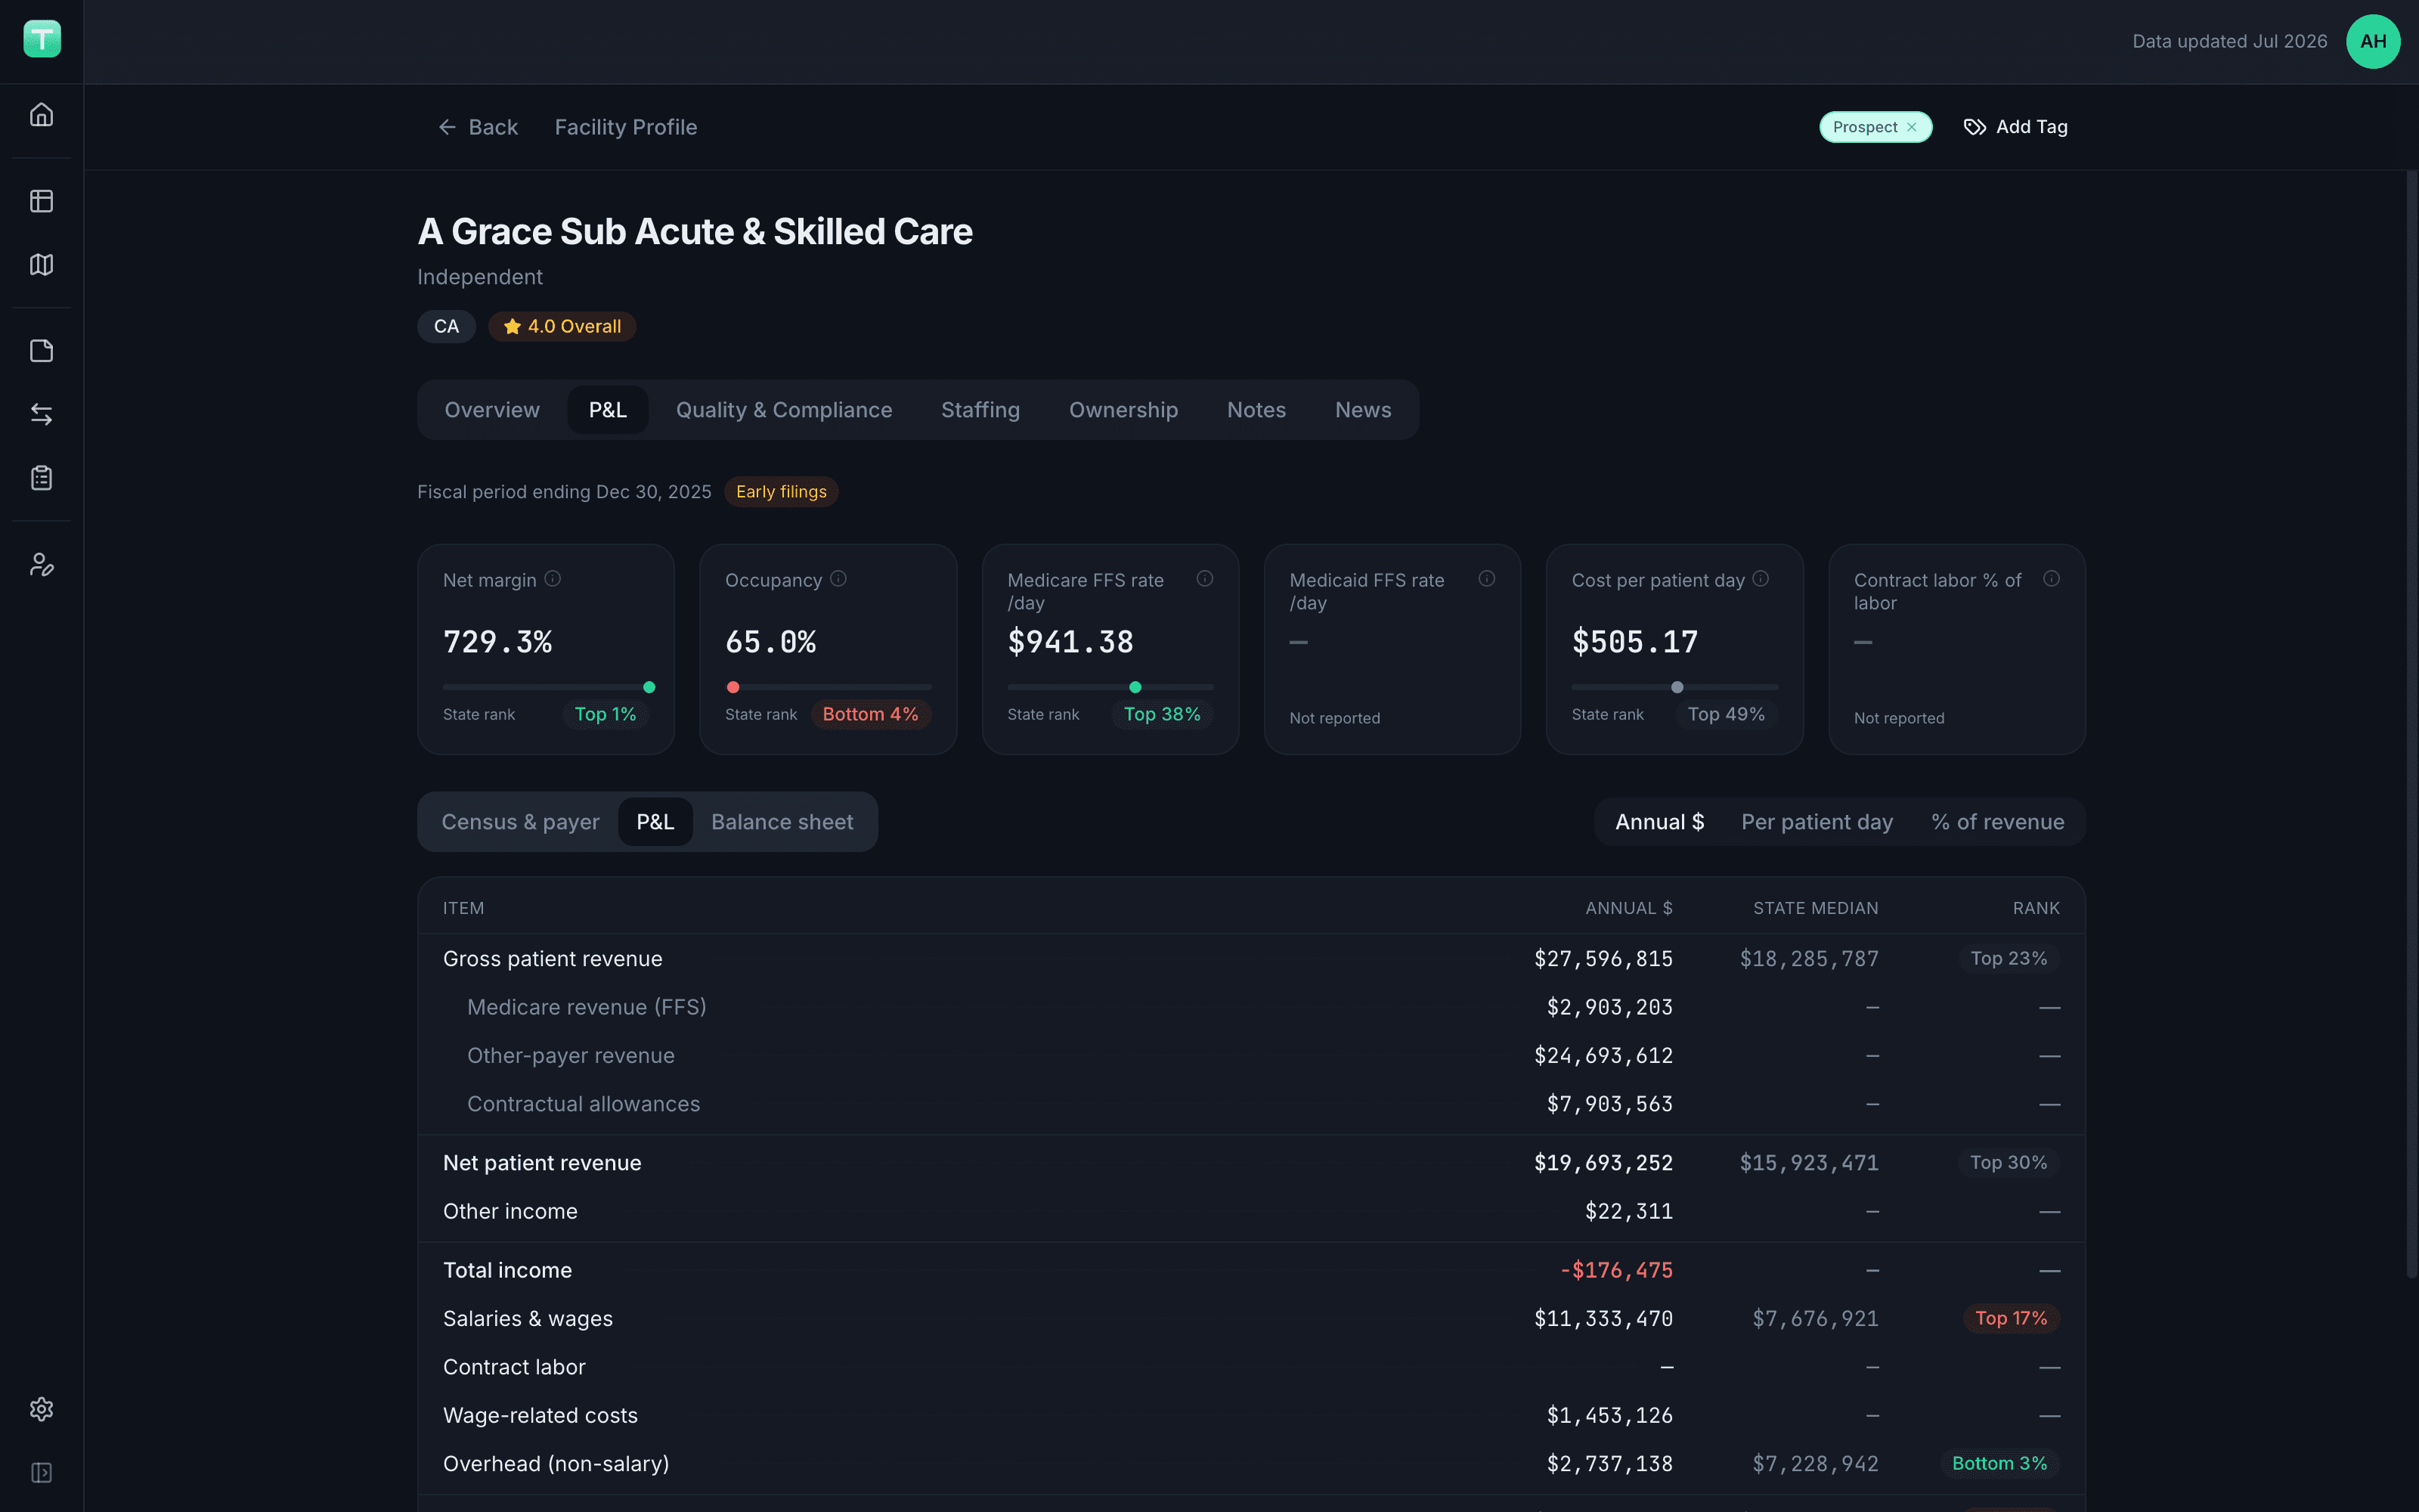This screenshot has width=2419, height=1512.
Task: Click the AH user avatar
Action: 2373,41
